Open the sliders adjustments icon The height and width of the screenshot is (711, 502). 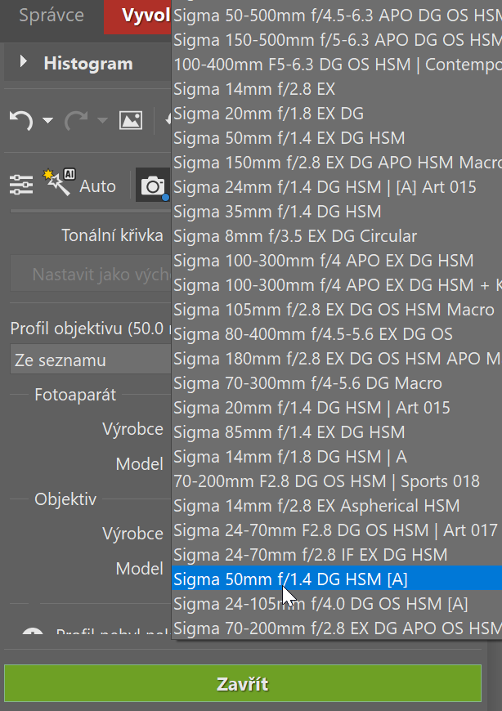pos(21,186)
